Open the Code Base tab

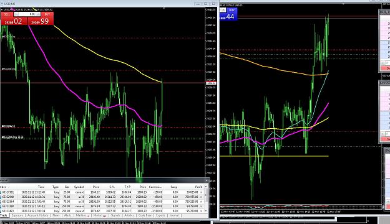pyautogui.click(x=145, y=215)
